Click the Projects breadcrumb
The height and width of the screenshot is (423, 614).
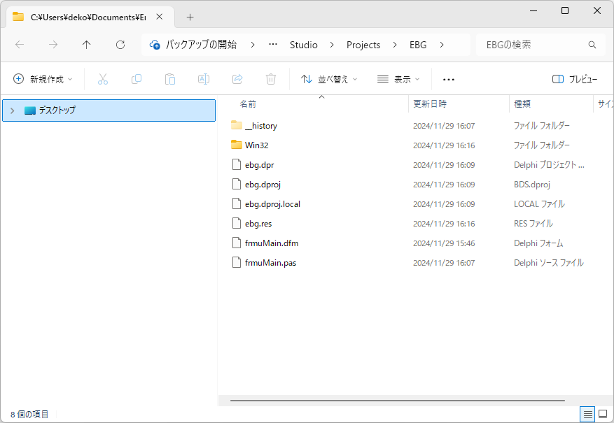363,45
